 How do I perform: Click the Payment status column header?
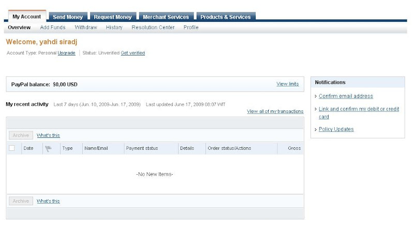click(142, 148)
